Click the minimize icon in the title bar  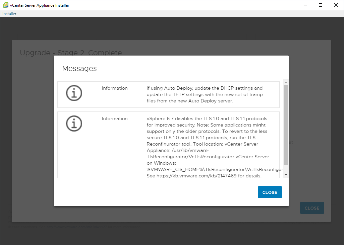305,5
